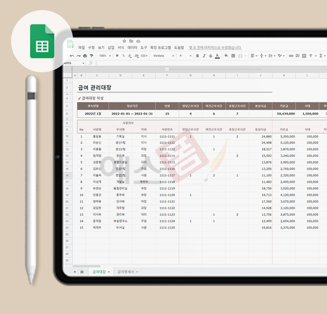The height and width of the screenshot is (314, 327).
Task: Activate the paint format tool
Action: [x=92, y=56]
